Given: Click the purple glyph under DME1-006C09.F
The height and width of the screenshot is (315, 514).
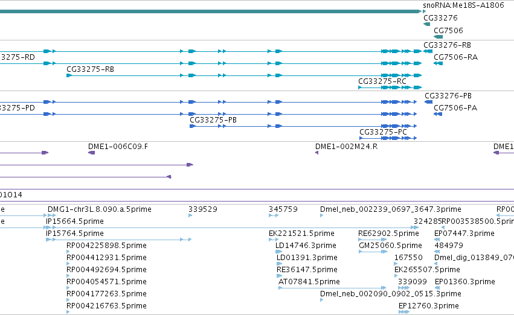Looking at the screenshot, I should (x=91, y=153).
